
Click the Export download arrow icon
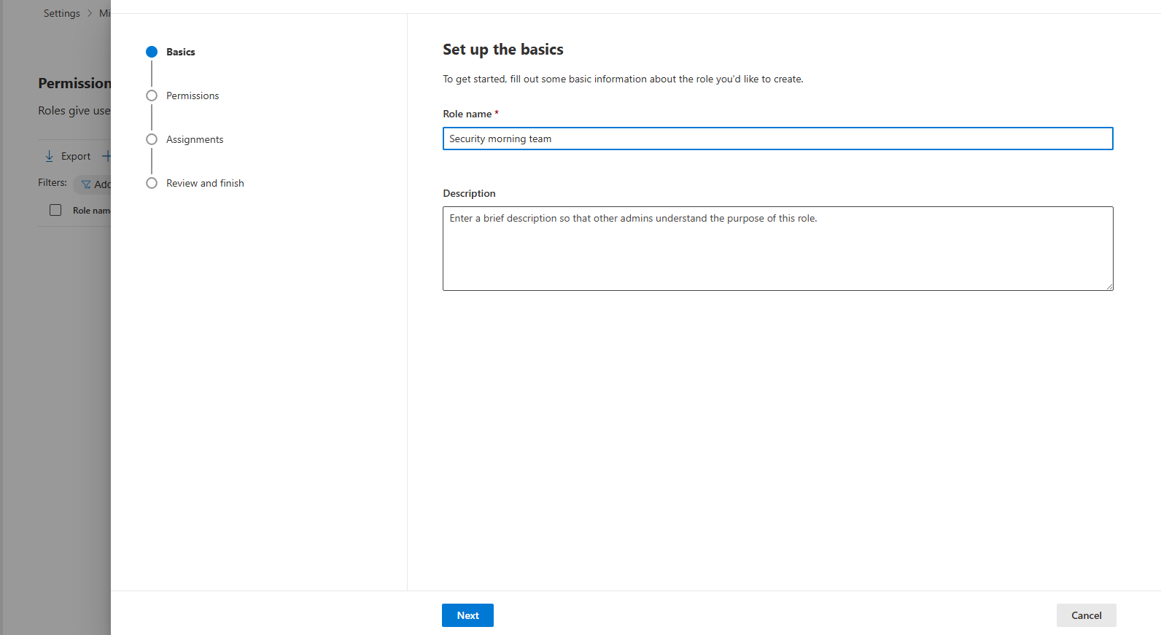(50, 156)
